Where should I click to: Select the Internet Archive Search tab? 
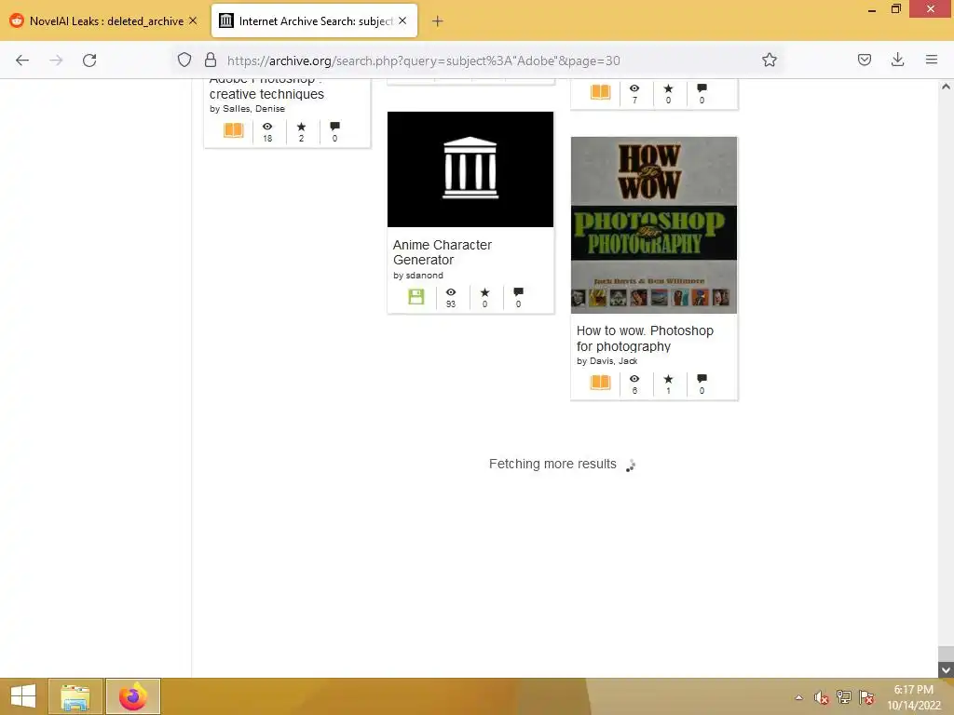pyautogui.click(x=314, y=21)
